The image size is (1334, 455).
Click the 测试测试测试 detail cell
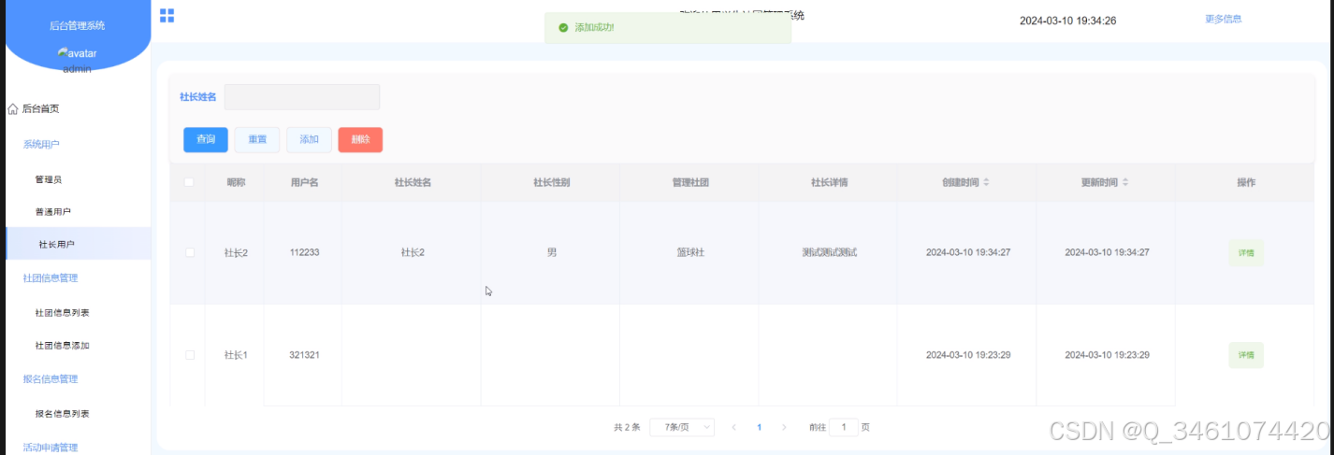(x=830, y=252)
